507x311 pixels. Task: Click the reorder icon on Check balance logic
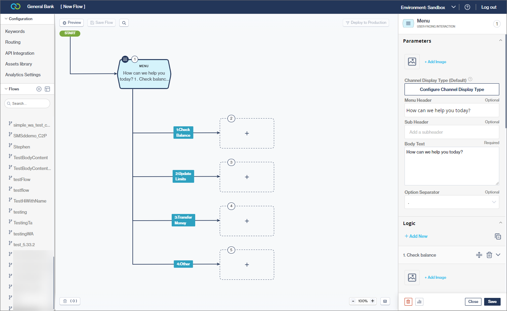point(479,255)
